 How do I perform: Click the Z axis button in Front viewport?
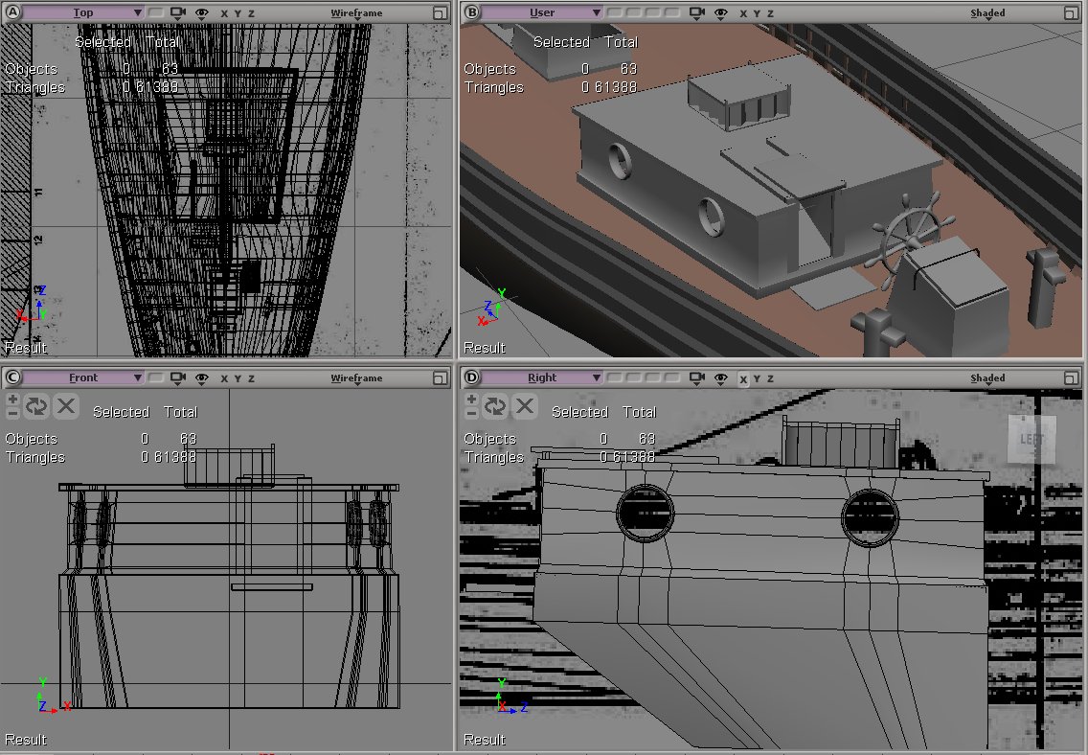point(251,378)
